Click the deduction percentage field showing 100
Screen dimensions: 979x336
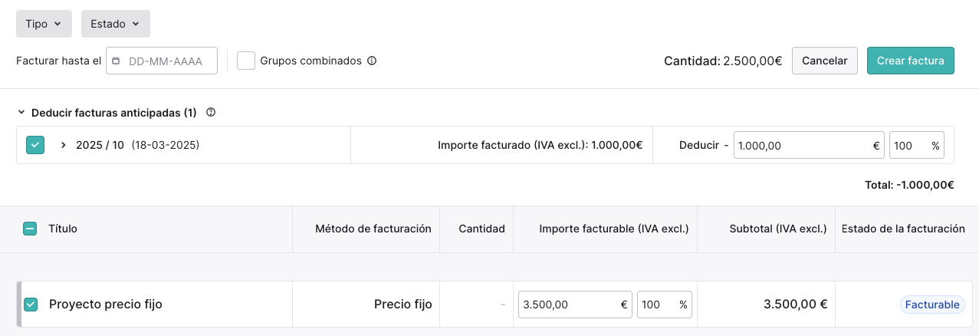click(917, 145)
